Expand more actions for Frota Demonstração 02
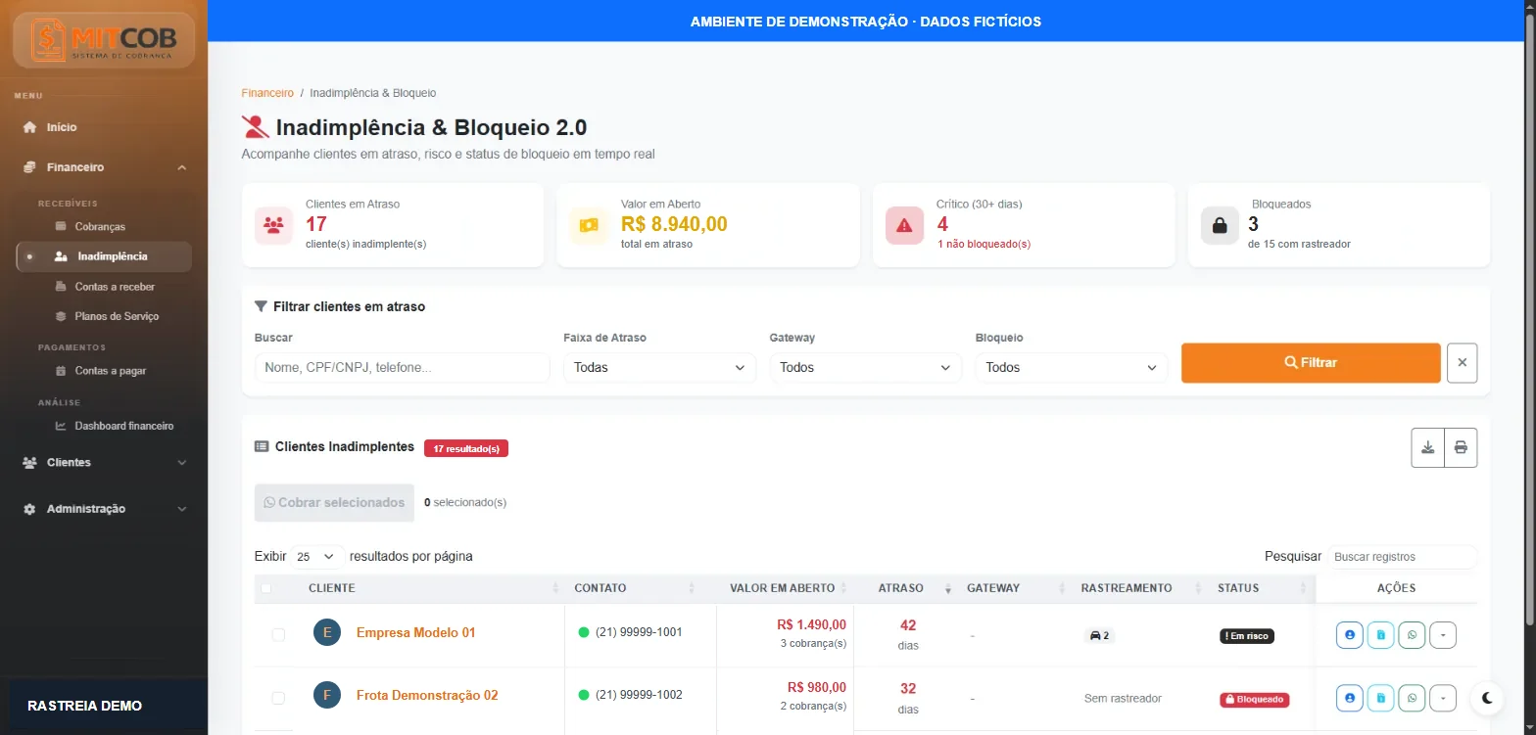This screenshot has height=735, width=1536. [1443, 698]
